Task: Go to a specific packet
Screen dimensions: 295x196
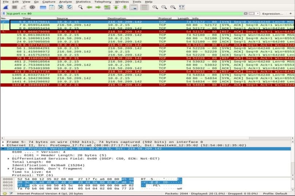Action: (107, 7)
